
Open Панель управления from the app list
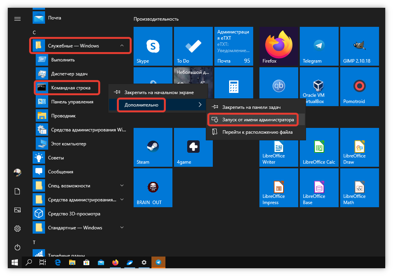point(72,102)
